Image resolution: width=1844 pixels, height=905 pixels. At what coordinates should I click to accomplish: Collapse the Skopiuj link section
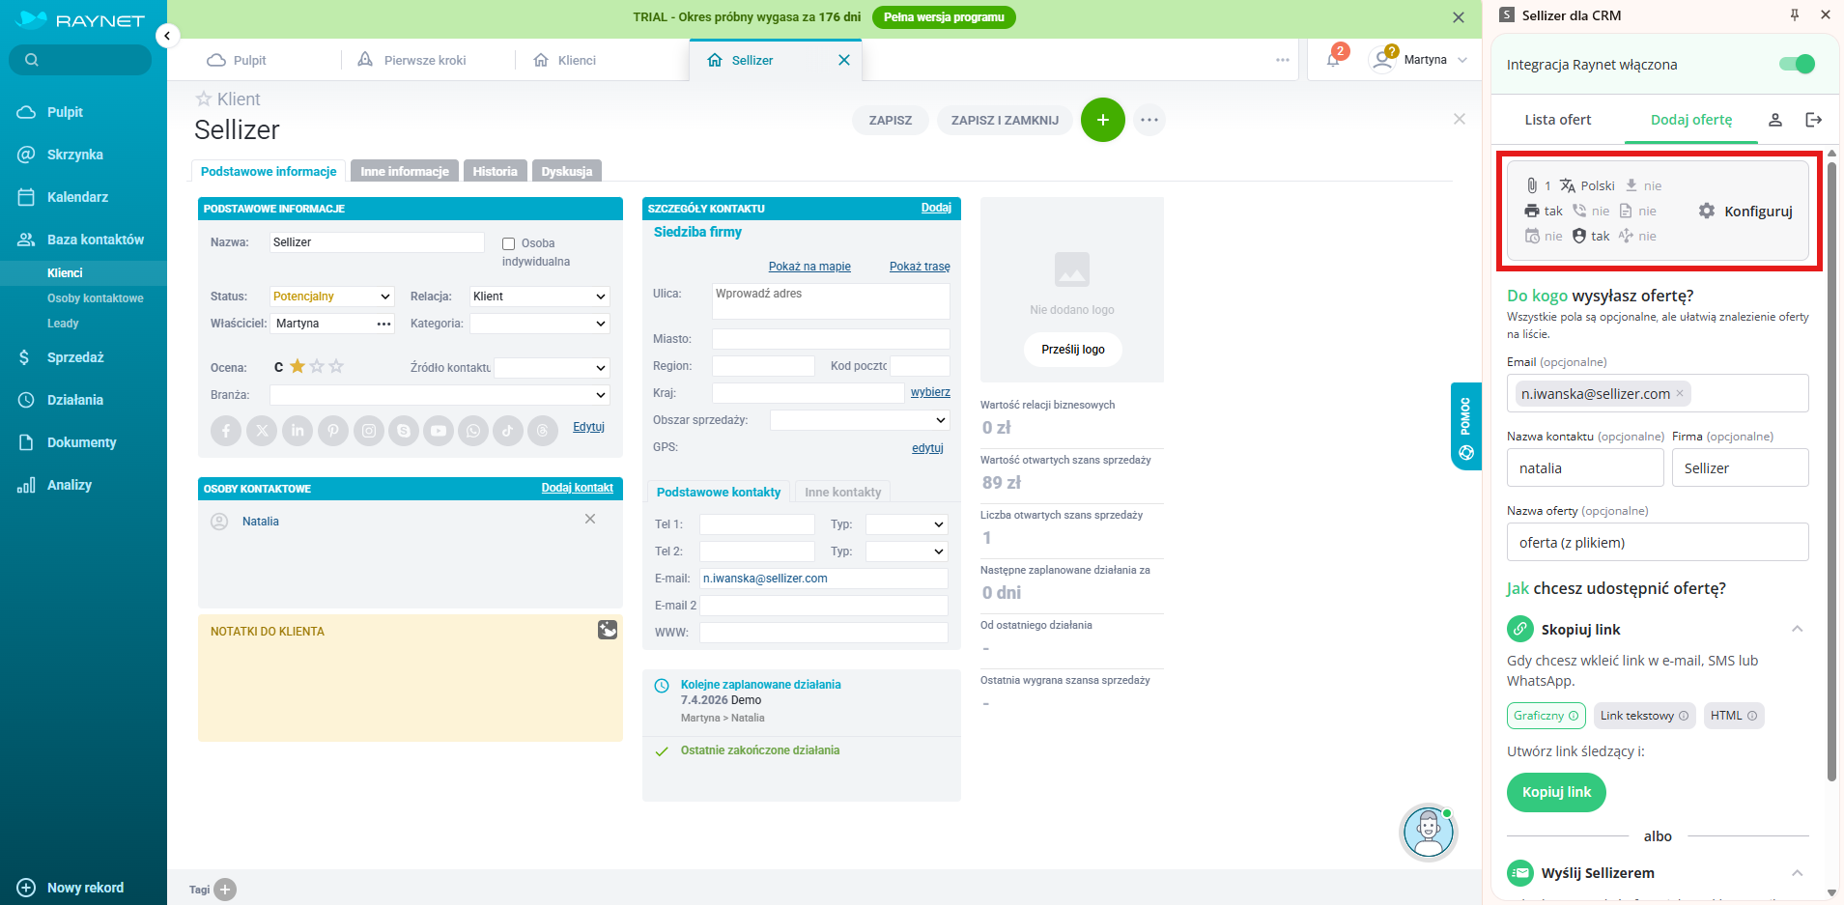pos(1797,630)
